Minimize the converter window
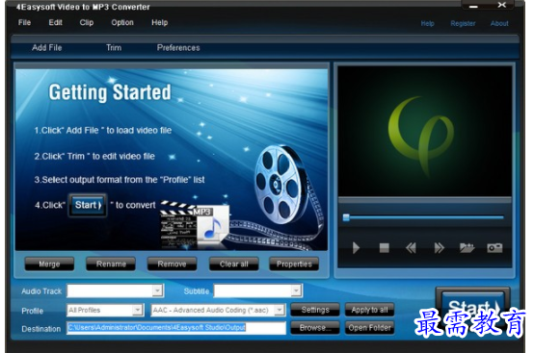 [473, 6]
